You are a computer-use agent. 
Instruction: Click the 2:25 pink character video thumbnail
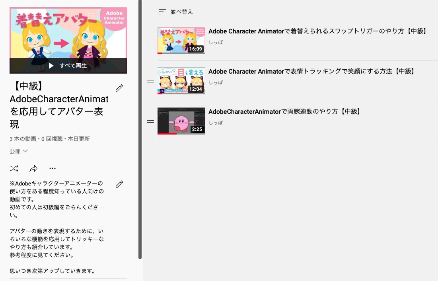pos(181,121)
